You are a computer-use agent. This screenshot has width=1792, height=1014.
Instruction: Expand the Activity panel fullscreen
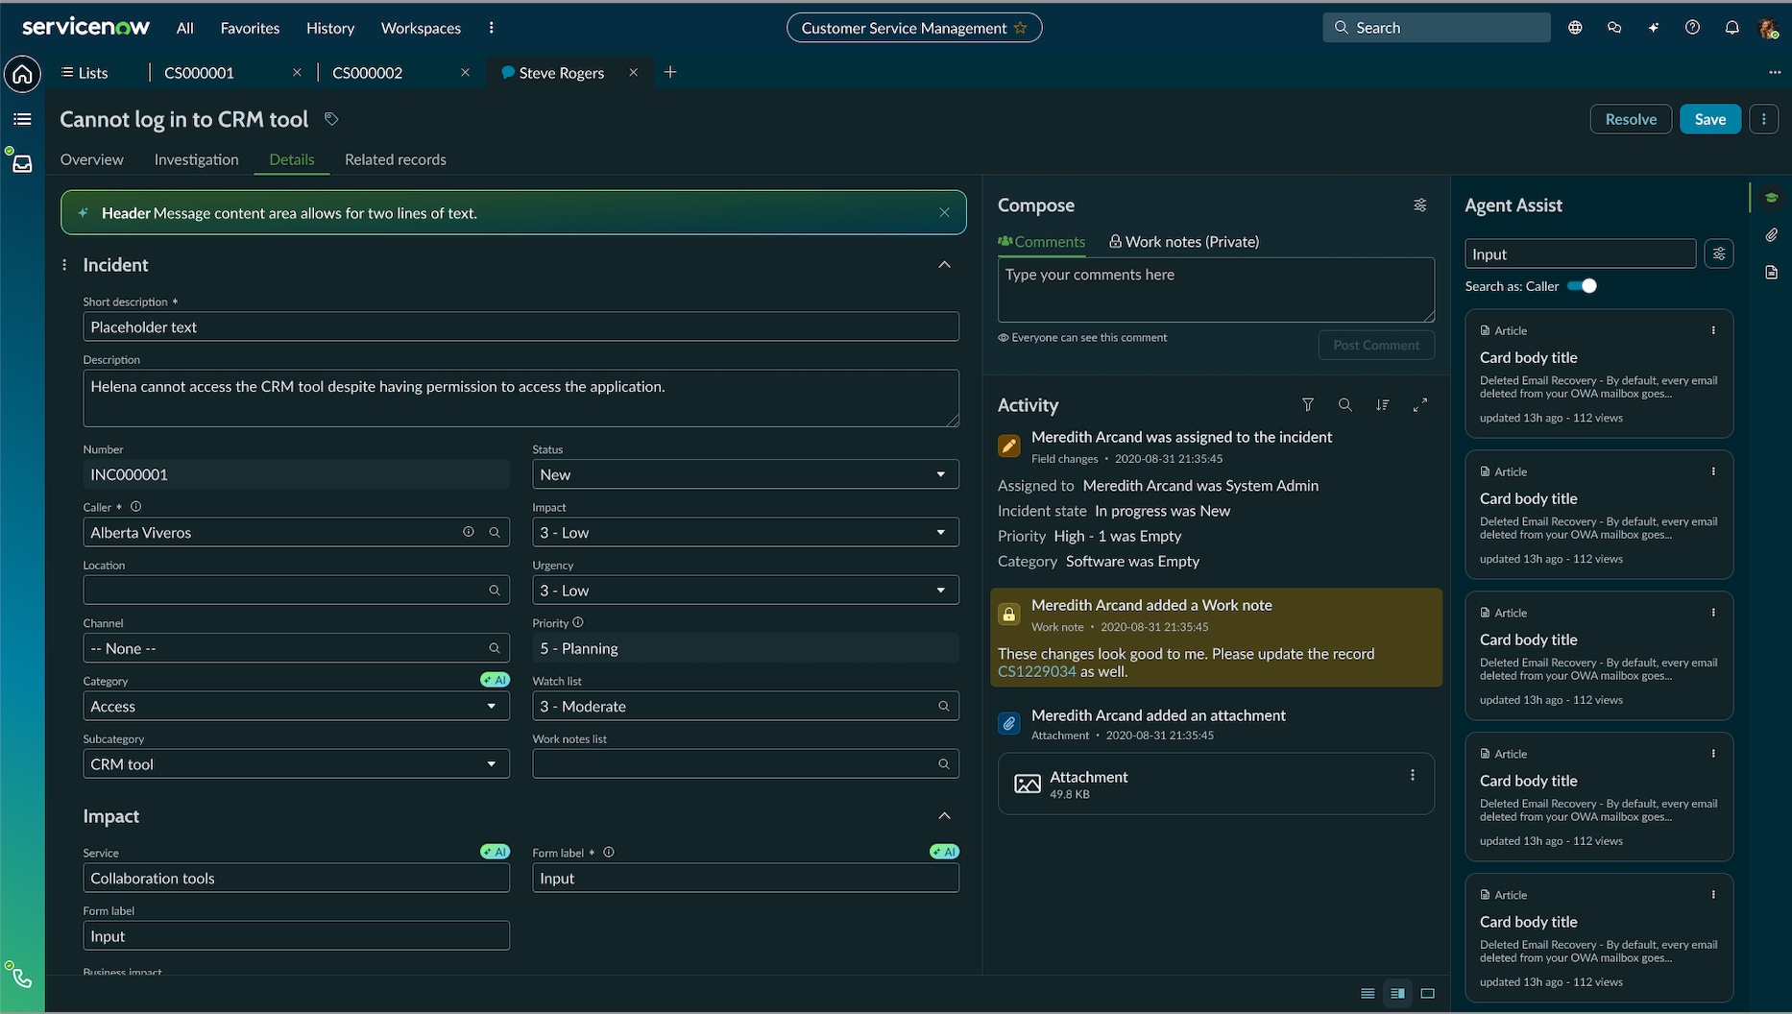click(x=1419, y=405)
